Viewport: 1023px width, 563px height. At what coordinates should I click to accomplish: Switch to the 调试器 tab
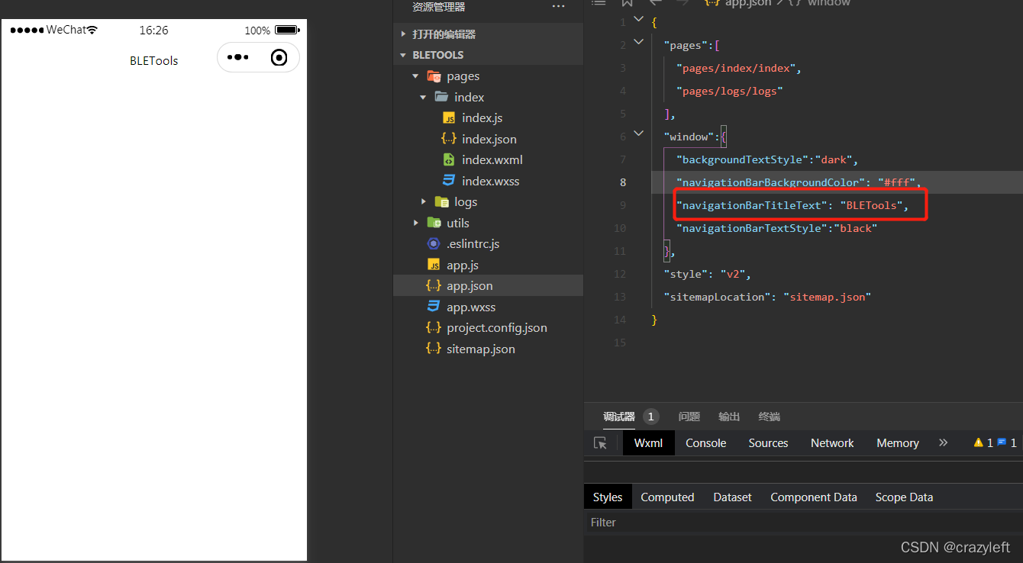[x=619, y=417]
